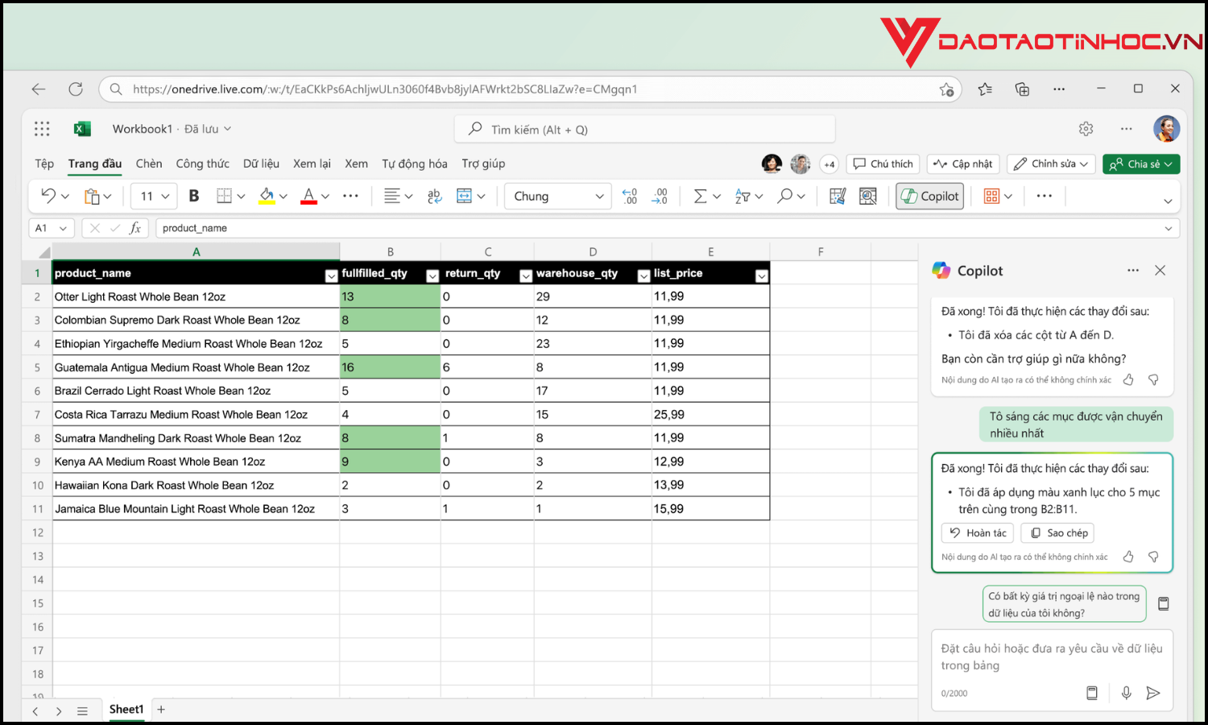The height and width of the screenshot is (725, 1208).
Task: Expand the Chung number format dropdown
Action: (598, 196)
